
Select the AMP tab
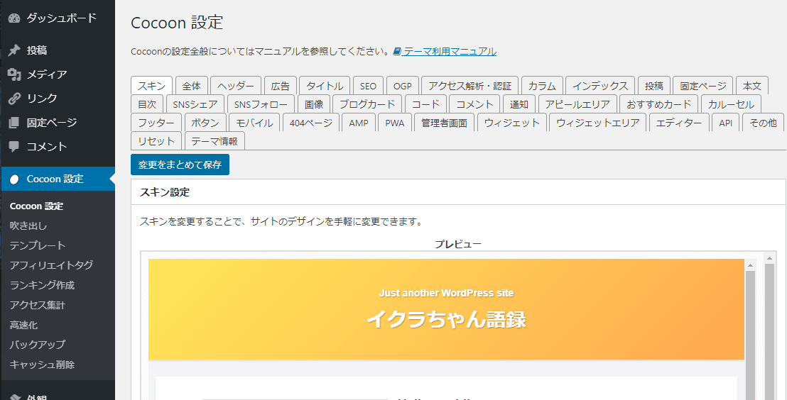point(359,123)
